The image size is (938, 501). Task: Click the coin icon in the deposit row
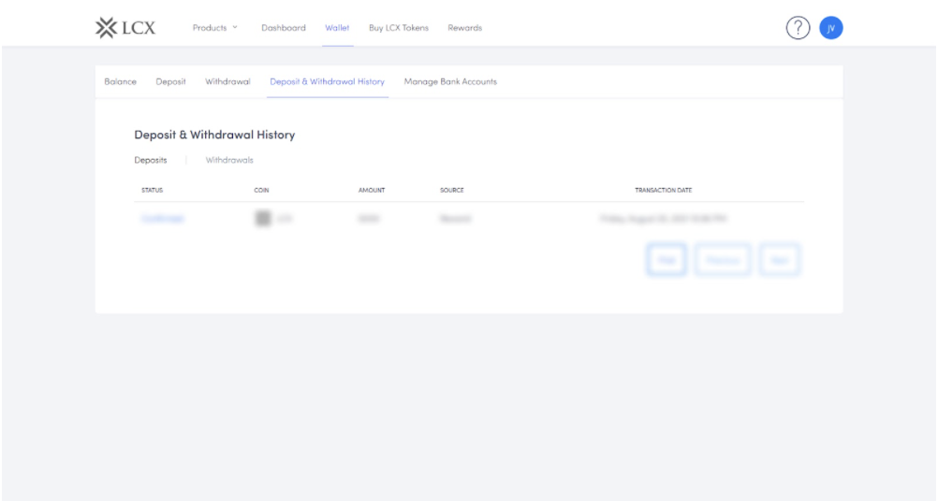pyautogui.click(x=263, y=219)
